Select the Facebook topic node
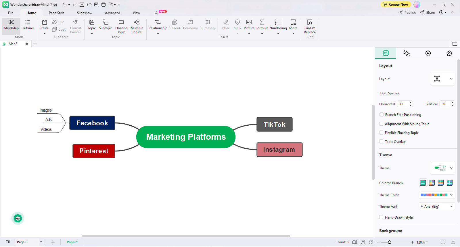This screenshot has width=460, height=247. tap(92, 123)
